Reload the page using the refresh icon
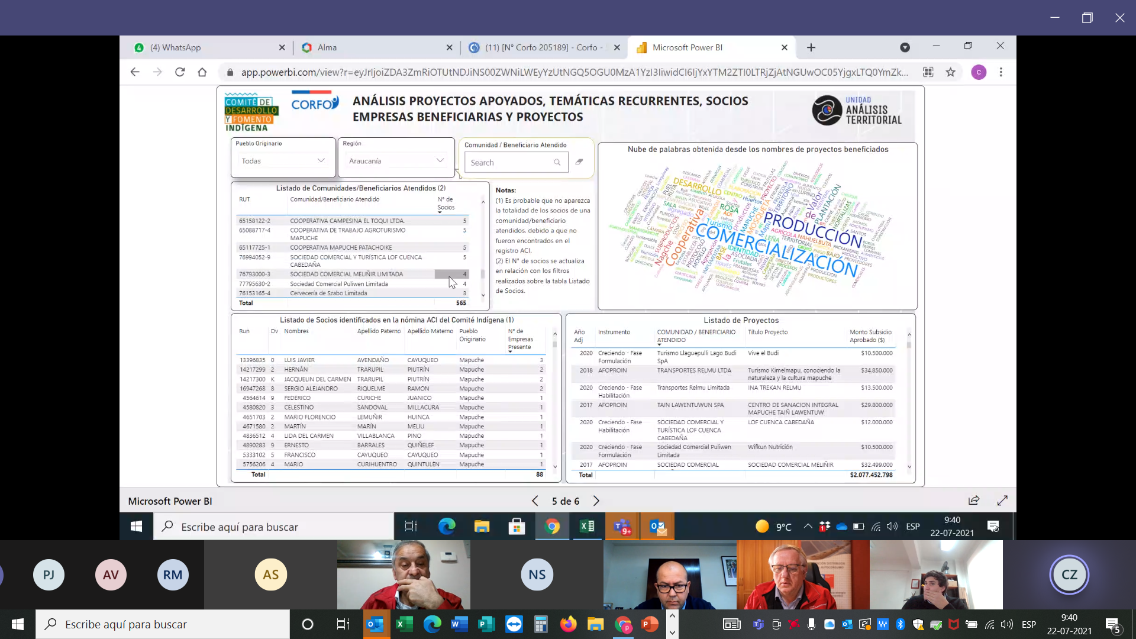1136x639 pixels. (x=180, y=72)
